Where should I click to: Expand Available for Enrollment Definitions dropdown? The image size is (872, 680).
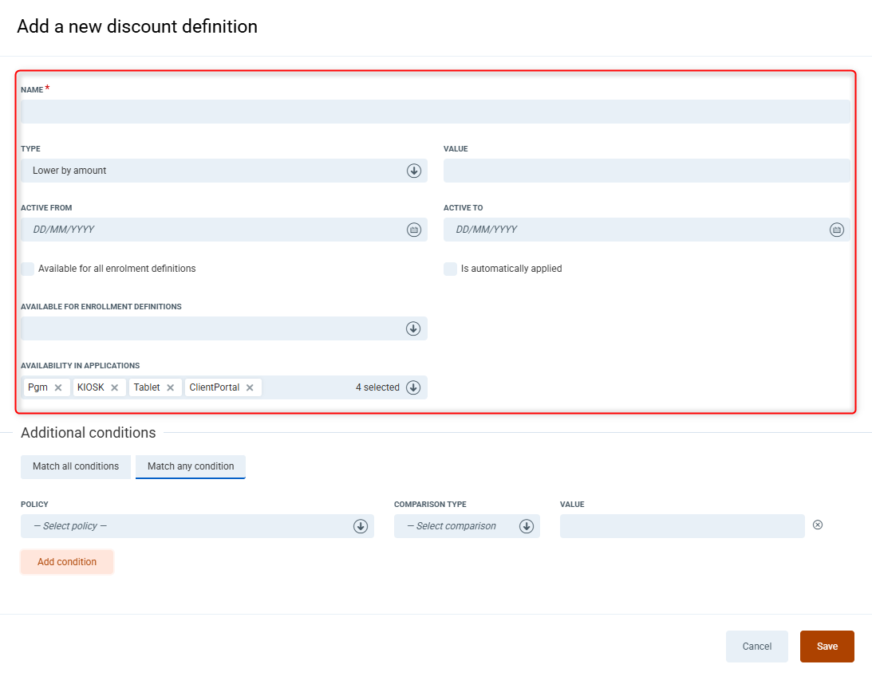(x=413, y=328)
